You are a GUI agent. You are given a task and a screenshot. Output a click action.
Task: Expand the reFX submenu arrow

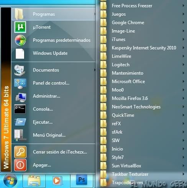coord(184,123)
